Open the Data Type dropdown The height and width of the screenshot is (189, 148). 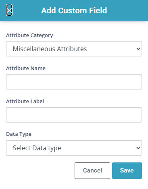click(74, 148)
